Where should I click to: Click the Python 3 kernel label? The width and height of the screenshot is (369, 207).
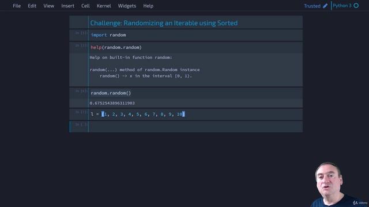(x=342, y=6)
